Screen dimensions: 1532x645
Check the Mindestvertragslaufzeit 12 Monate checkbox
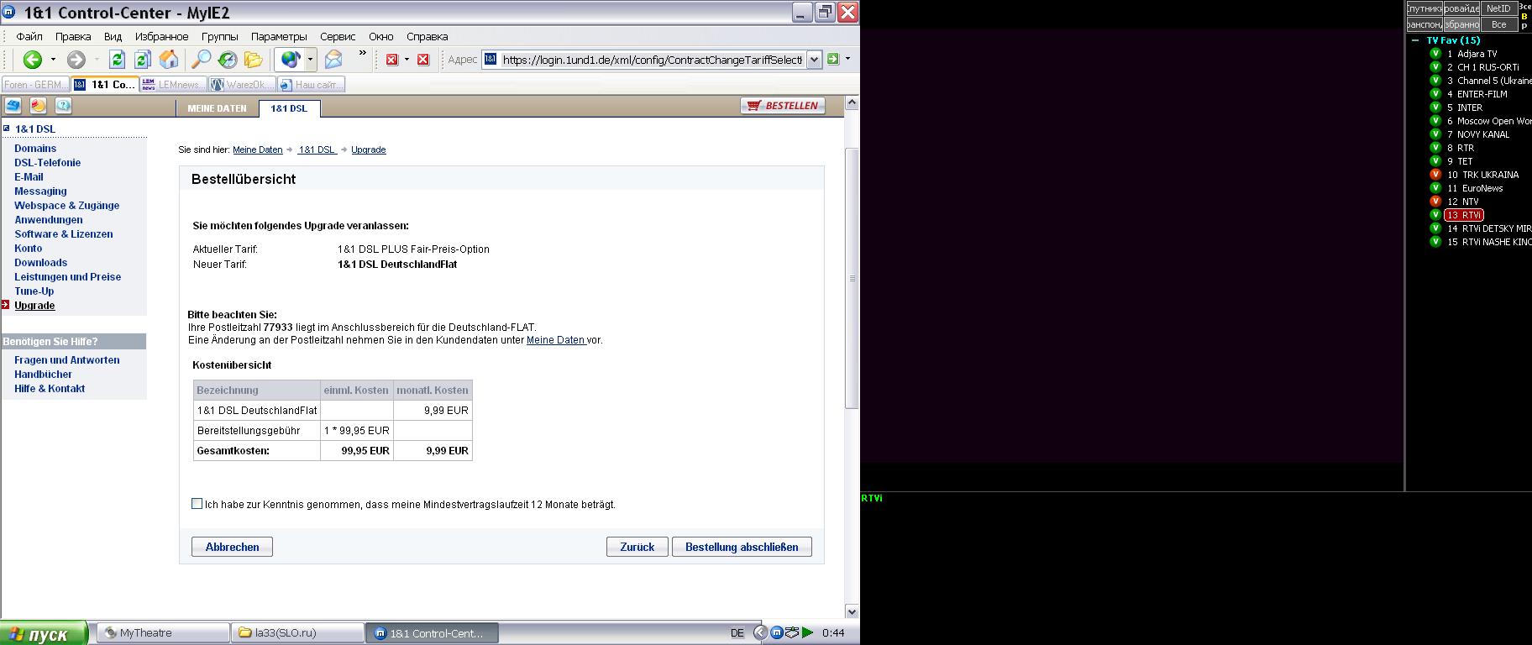point(197,504)
